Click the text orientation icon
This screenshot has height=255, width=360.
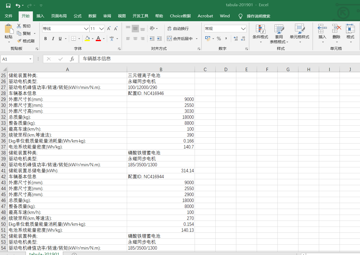point(152,28)
